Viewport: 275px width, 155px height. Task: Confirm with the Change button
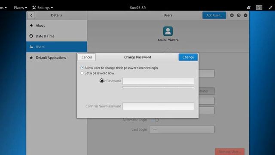coord(188,57)
